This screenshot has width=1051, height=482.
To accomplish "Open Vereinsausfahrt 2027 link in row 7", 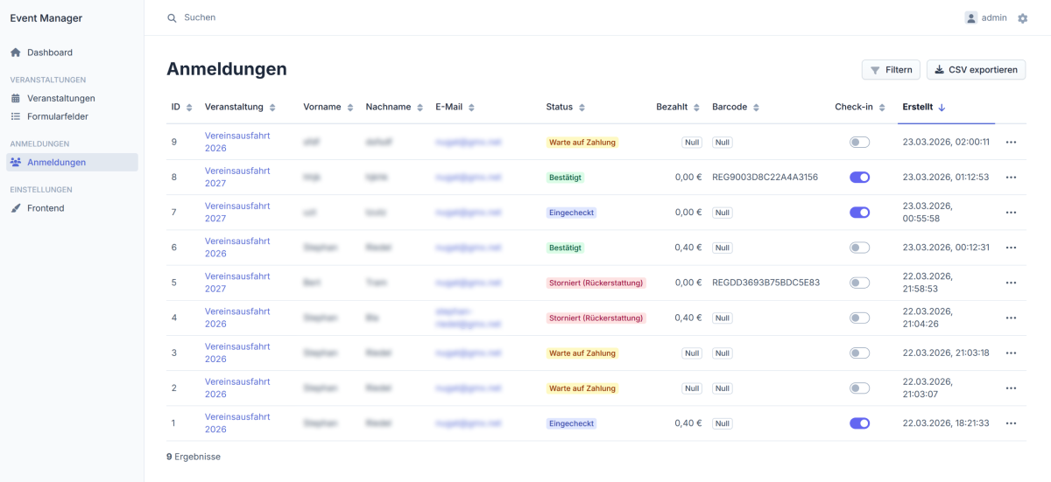I will pos(237,213).
